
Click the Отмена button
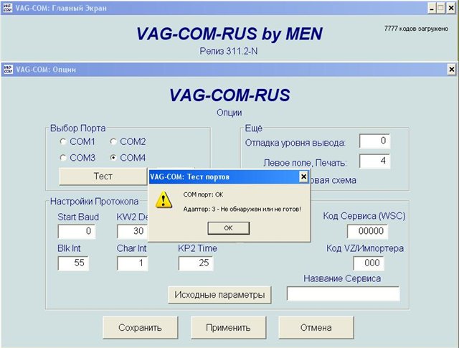[316, 327]
